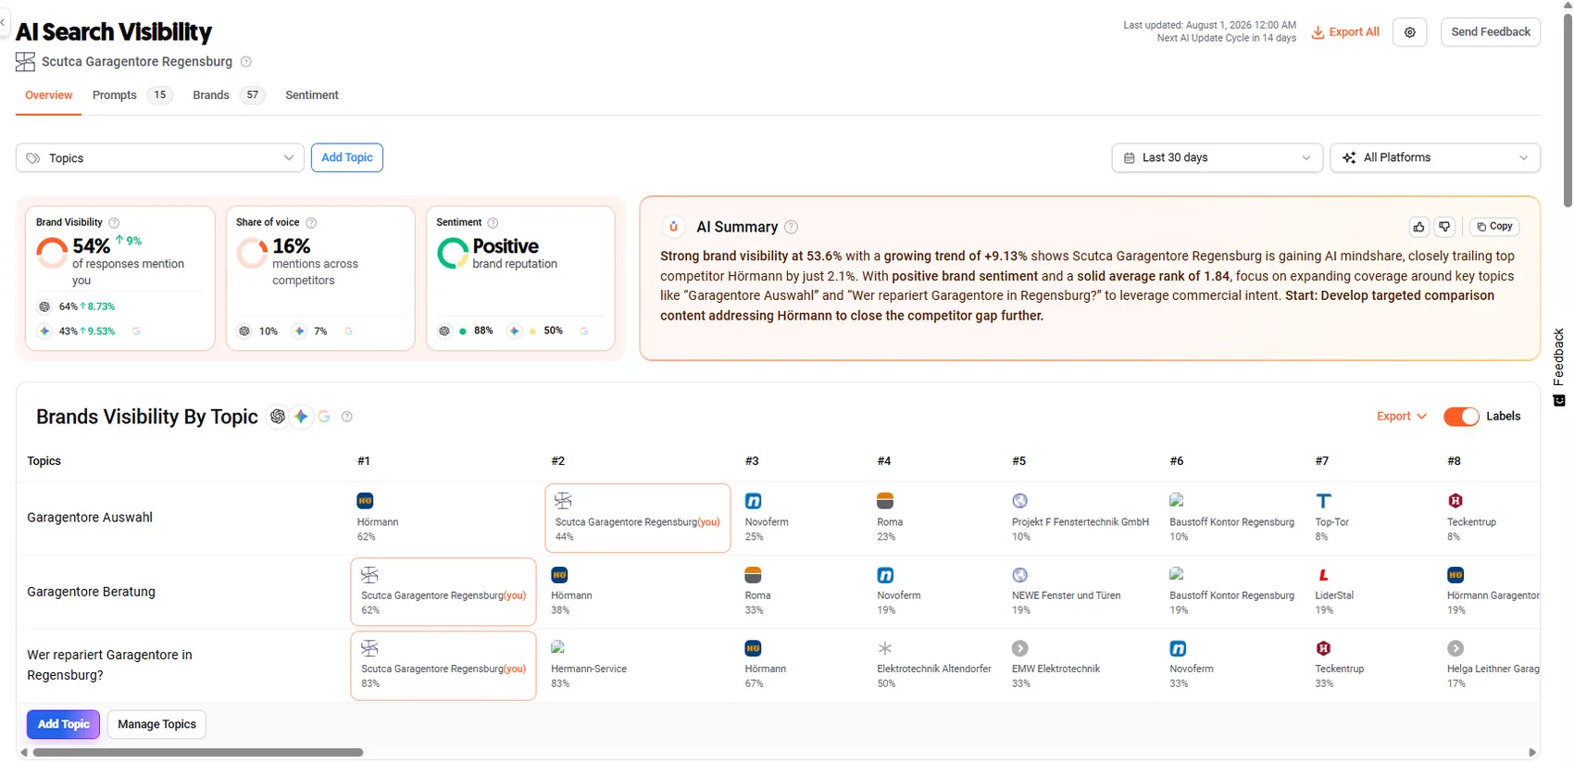Click thumbs down on AI Summary
The width and height of the screenshot is (1574, 763).
[x=1444, y=227]
